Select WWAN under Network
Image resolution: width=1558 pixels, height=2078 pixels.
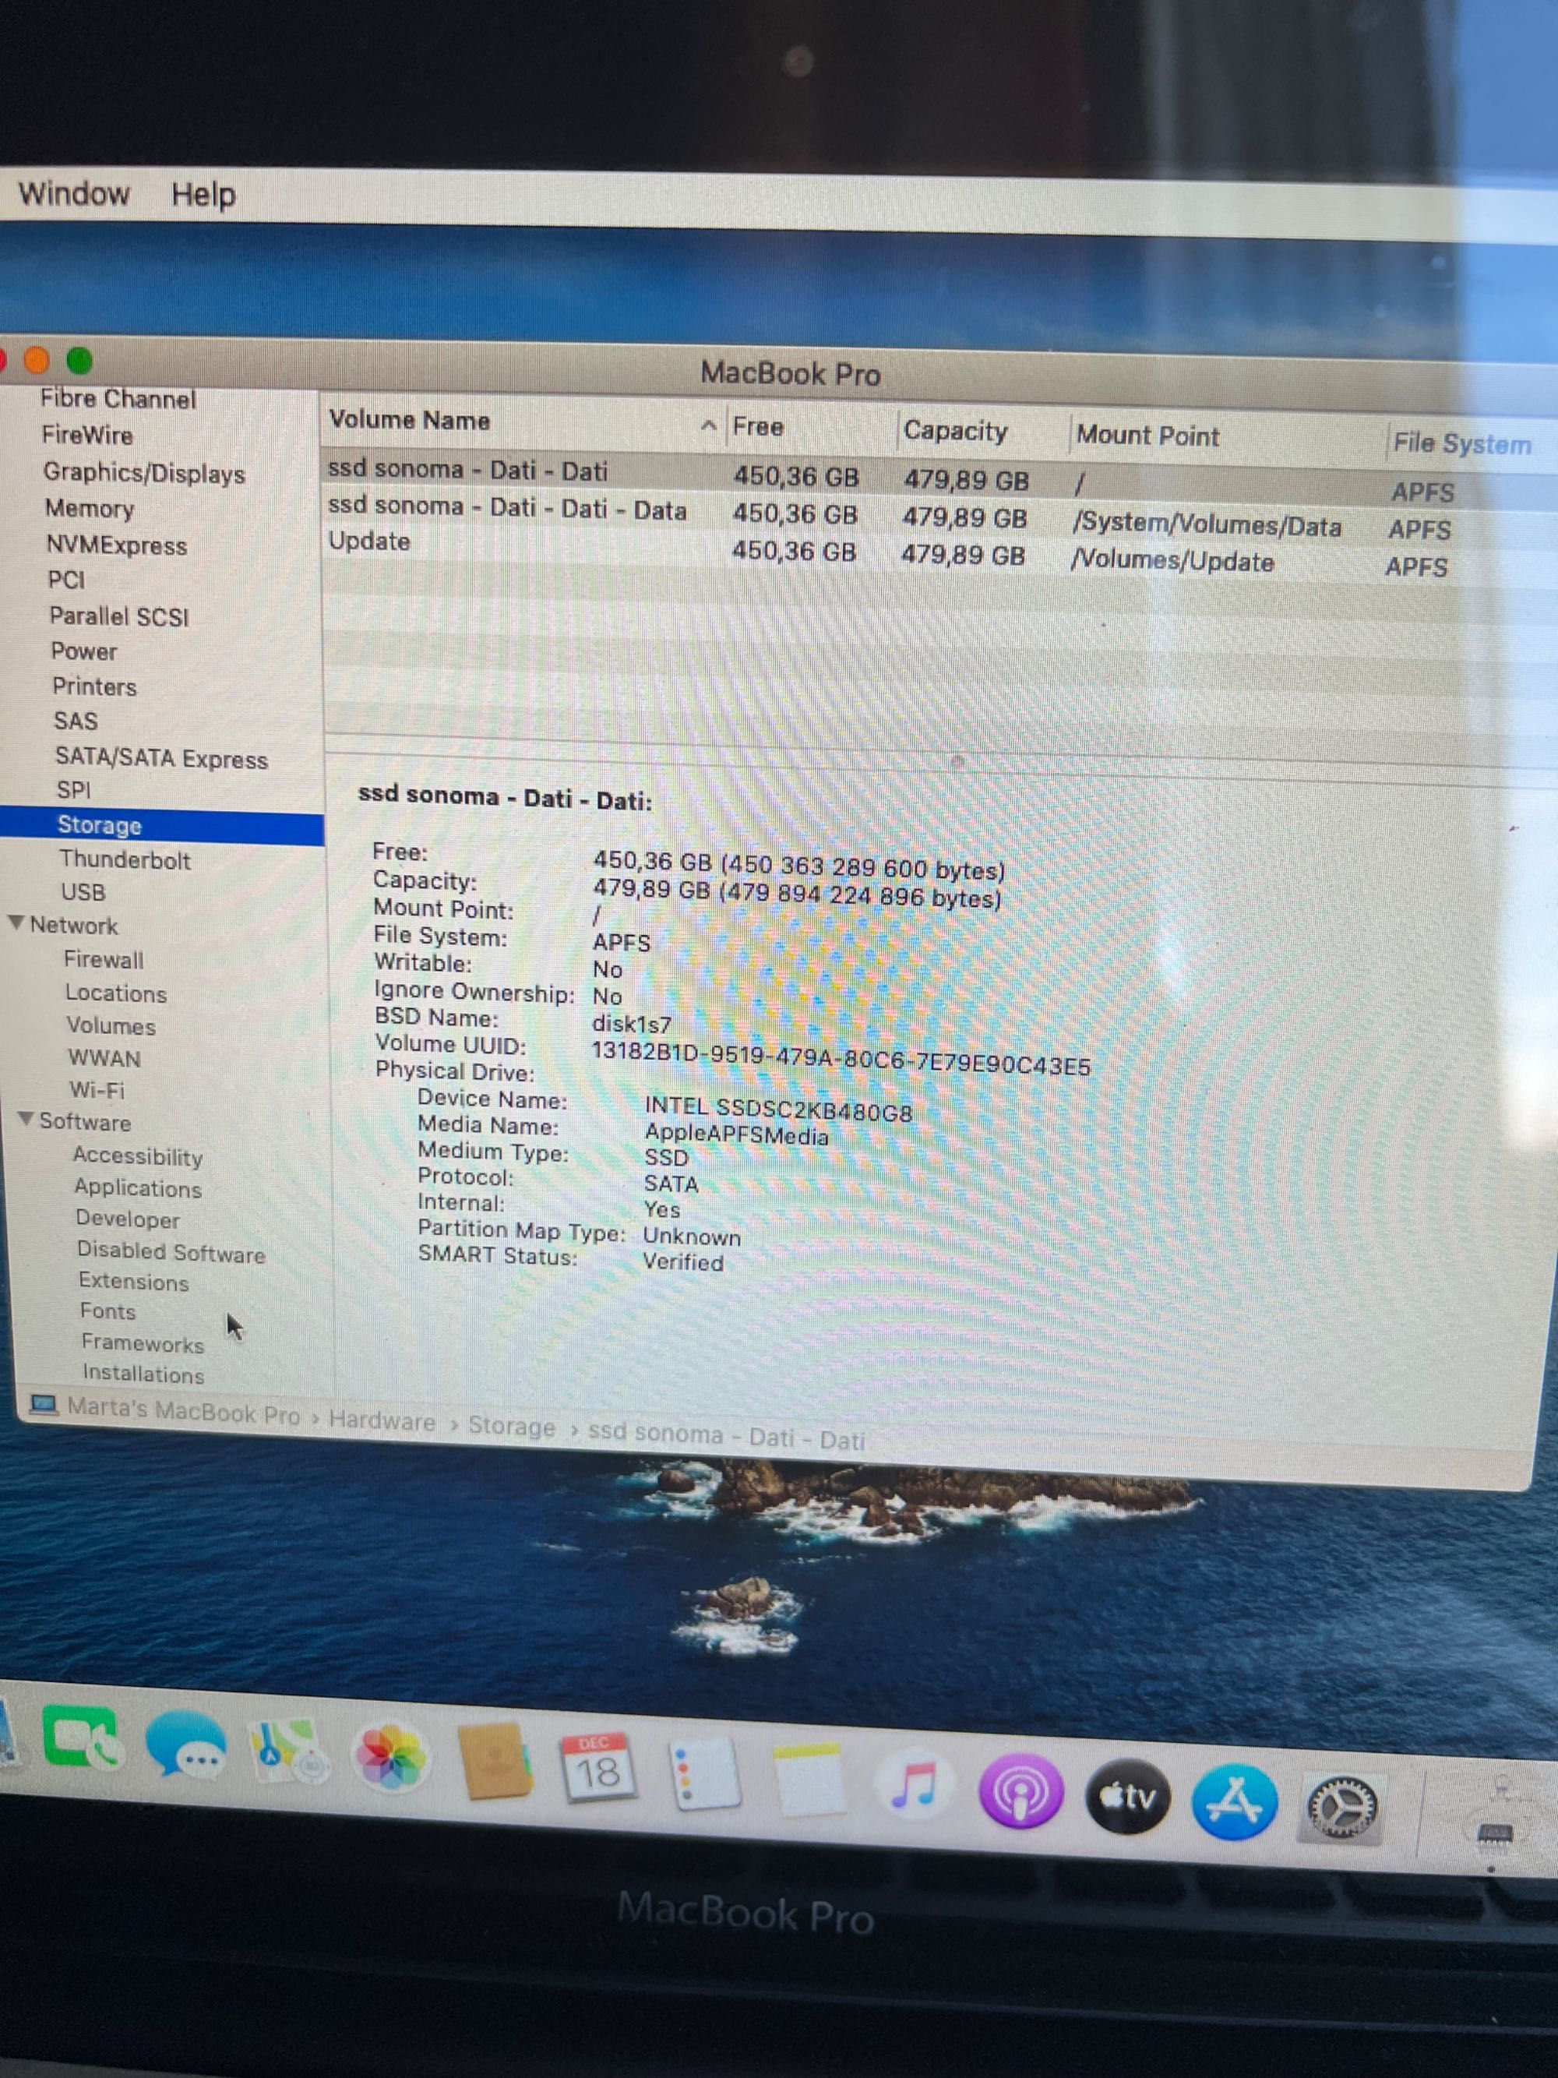coord(104,1058)
